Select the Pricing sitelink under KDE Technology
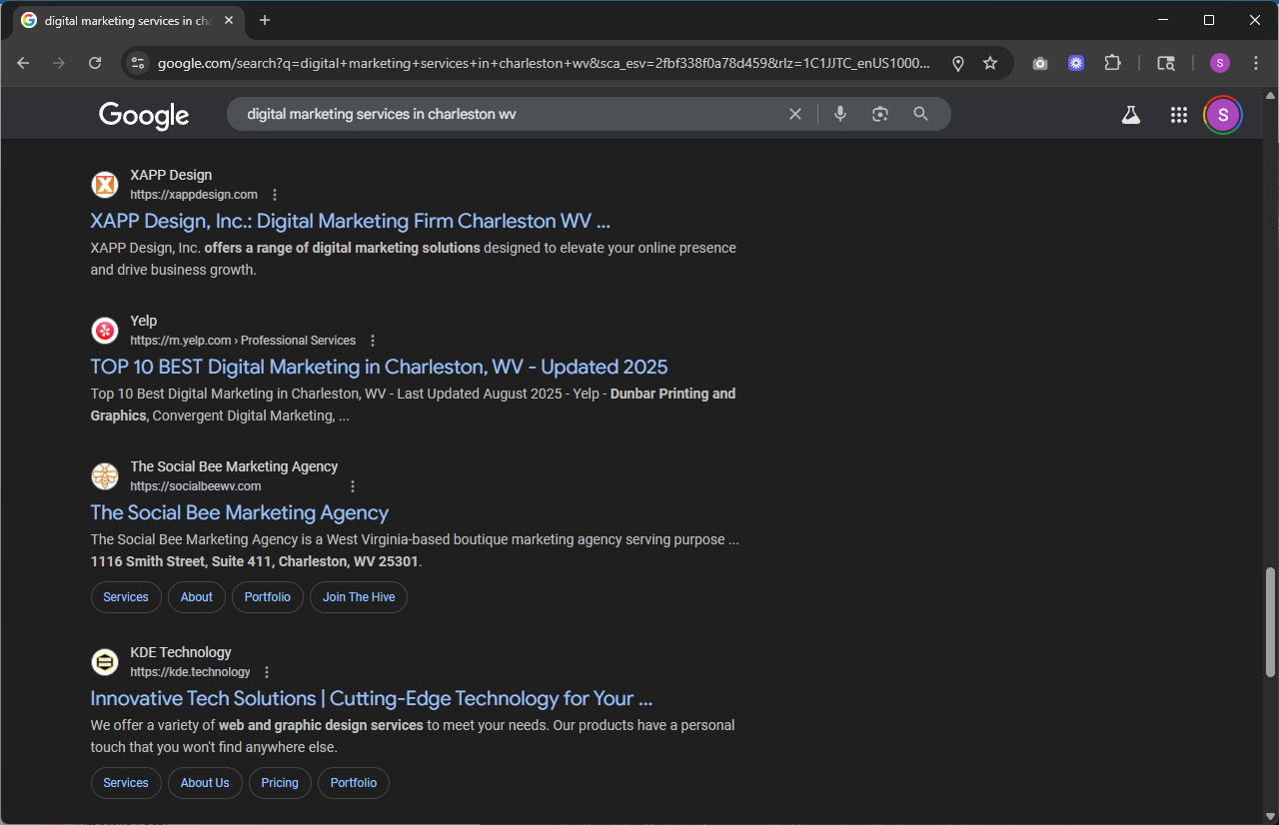Viewport: 1279px width, 825px height. tap(280, 783)
